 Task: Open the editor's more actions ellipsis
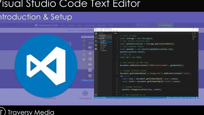197,33
